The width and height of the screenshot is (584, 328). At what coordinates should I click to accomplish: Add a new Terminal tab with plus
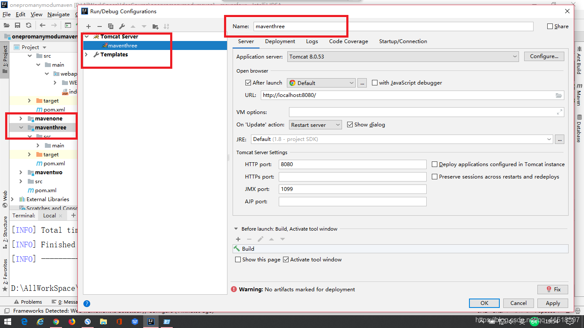tap(73, 216)
